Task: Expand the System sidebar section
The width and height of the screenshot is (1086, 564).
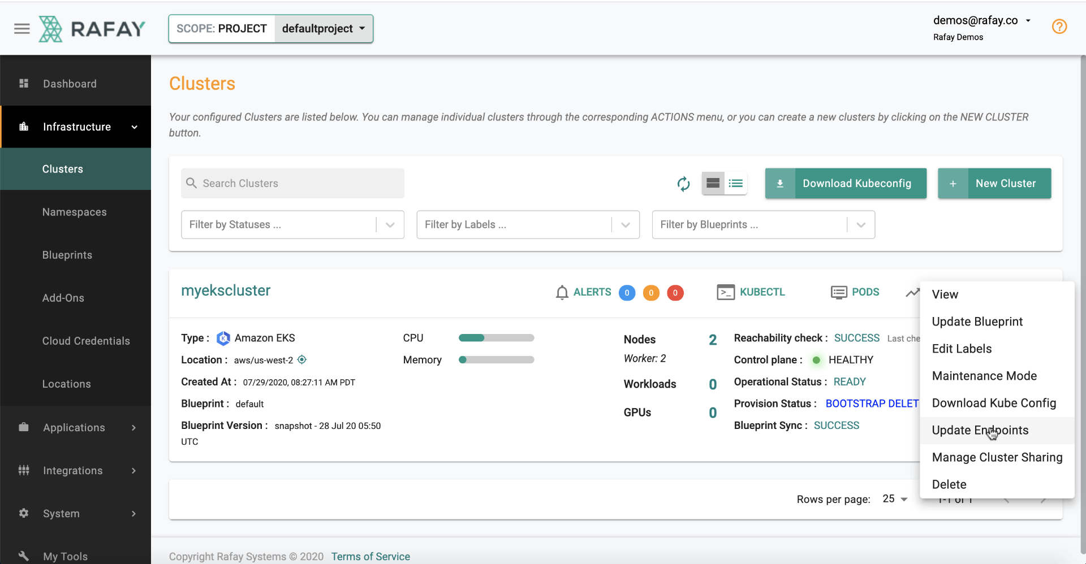Action: tap(133, 514)
